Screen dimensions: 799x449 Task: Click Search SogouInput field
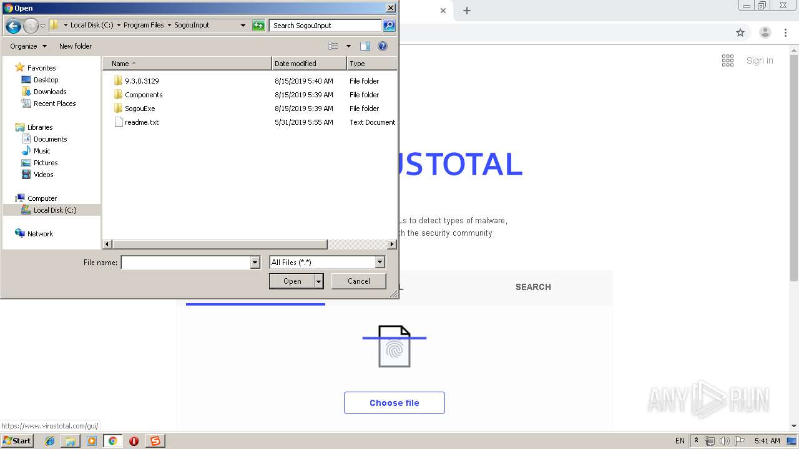click(326, 26)
